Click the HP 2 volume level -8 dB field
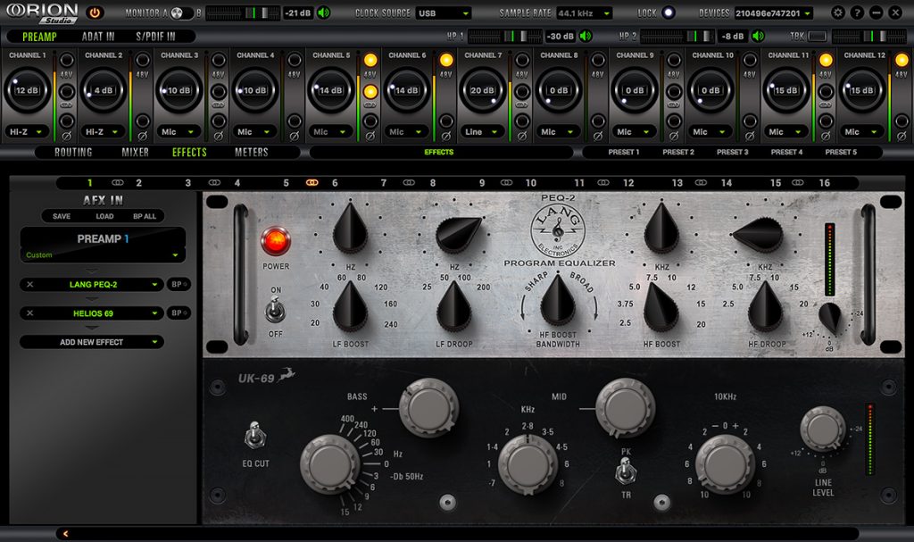The image size is (914, 542). click(733, 37)
